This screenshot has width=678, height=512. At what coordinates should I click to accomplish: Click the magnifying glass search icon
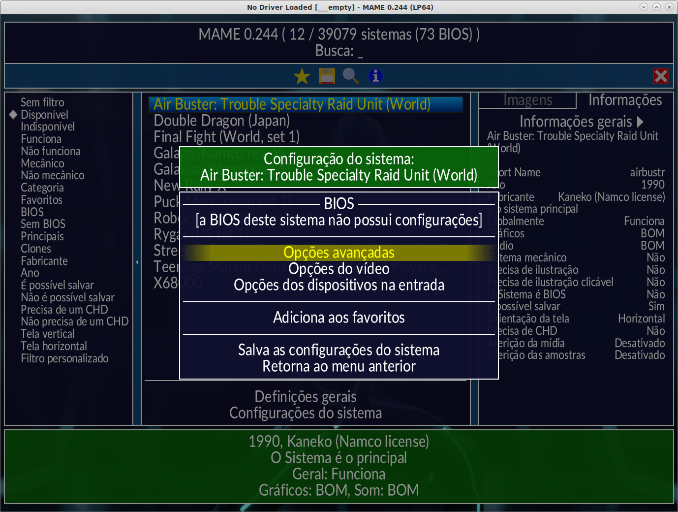351,76
